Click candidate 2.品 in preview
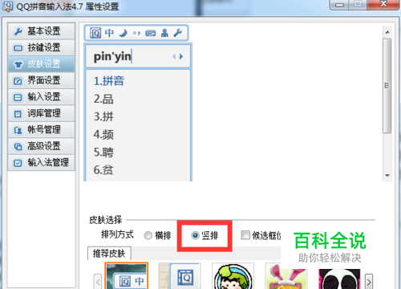The height and width of the screenshot is (289, 401). 103,99
